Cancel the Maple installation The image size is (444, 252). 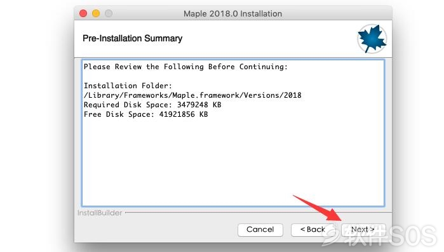pyautogui.click(x=260, y=229)
